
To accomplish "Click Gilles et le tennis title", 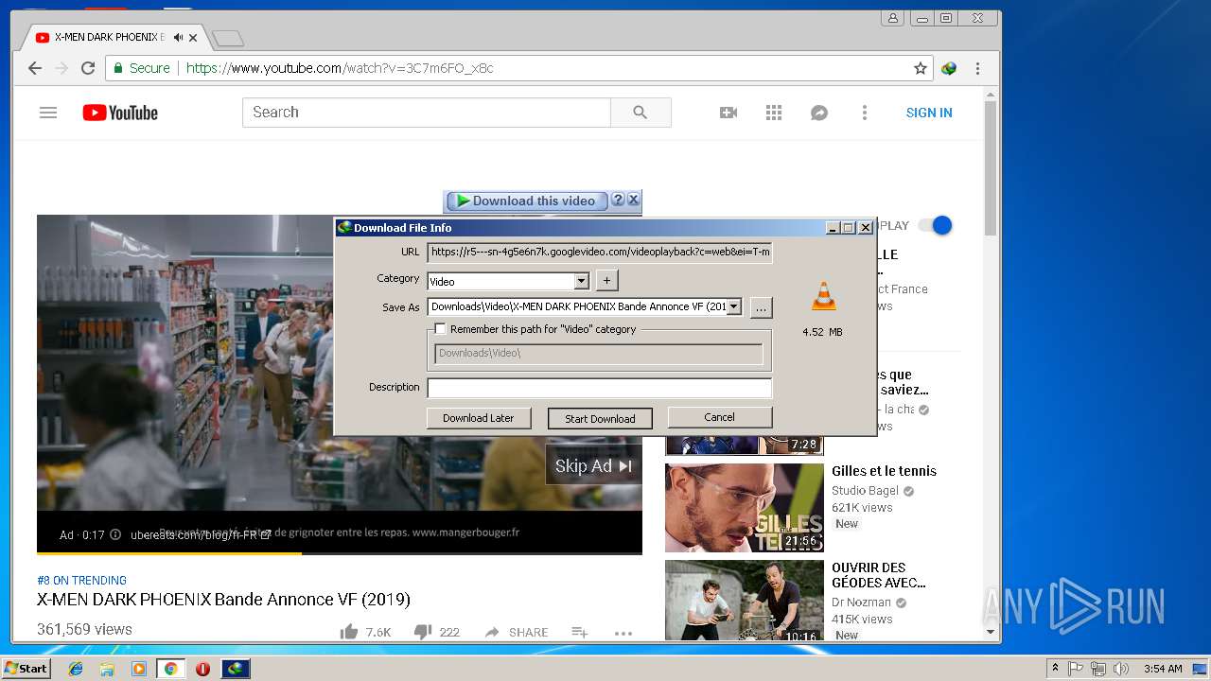I will (884, 471).
